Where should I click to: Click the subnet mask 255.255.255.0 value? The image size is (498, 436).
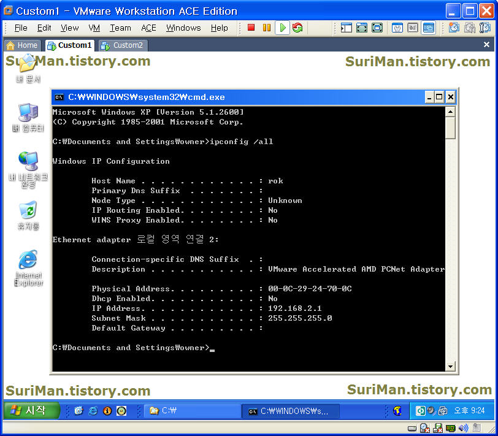(300, 318)
